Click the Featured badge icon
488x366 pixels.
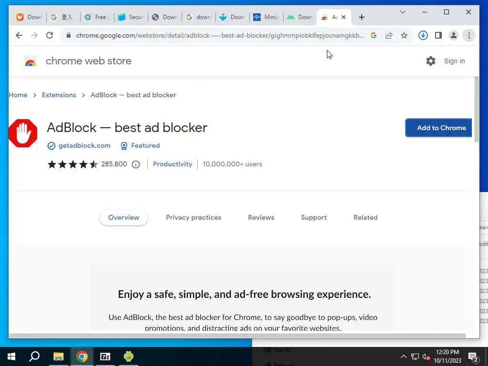click(124, 146)
